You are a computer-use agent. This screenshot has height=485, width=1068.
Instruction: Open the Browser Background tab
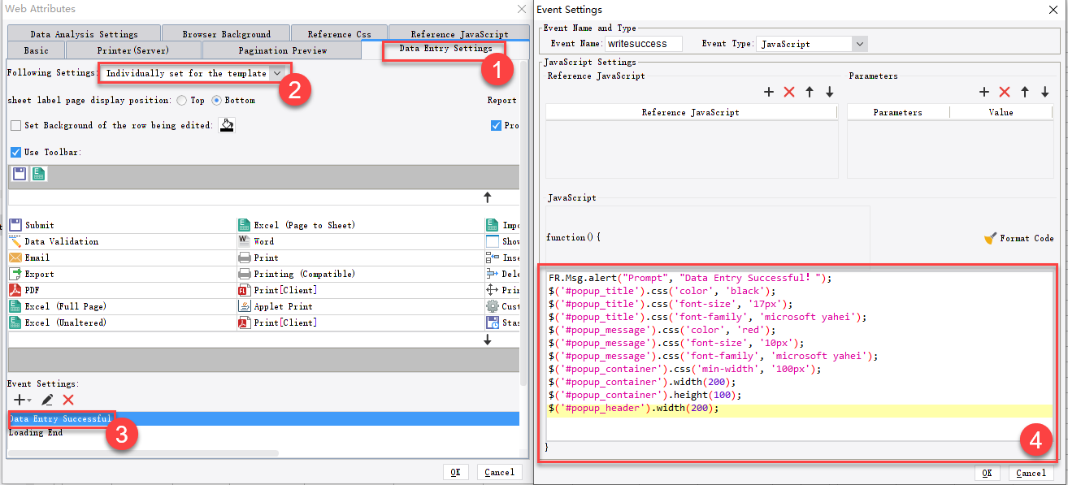tap(225, 32)
